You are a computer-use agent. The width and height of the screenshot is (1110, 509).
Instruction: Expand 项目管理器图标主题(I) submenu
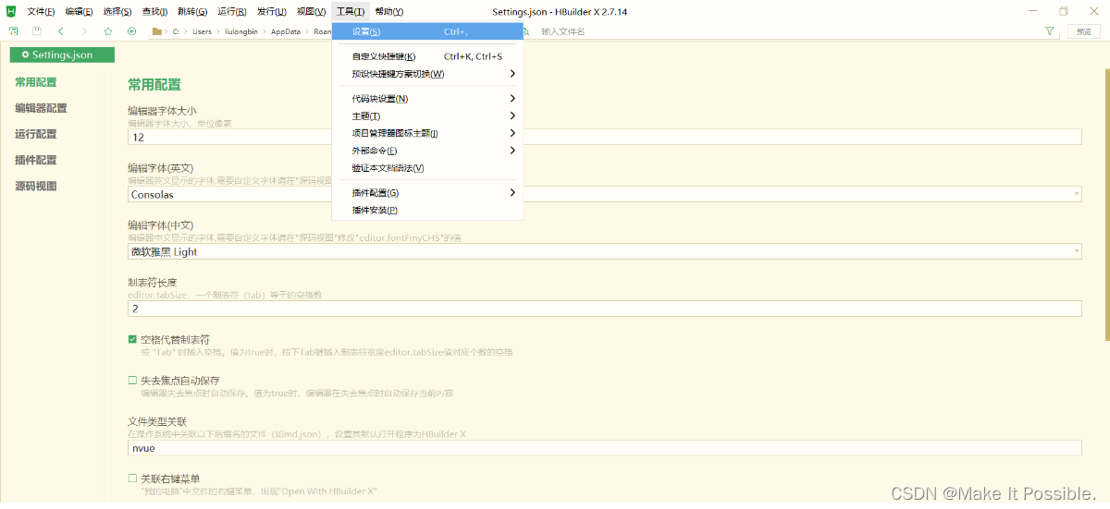point(427,133)
